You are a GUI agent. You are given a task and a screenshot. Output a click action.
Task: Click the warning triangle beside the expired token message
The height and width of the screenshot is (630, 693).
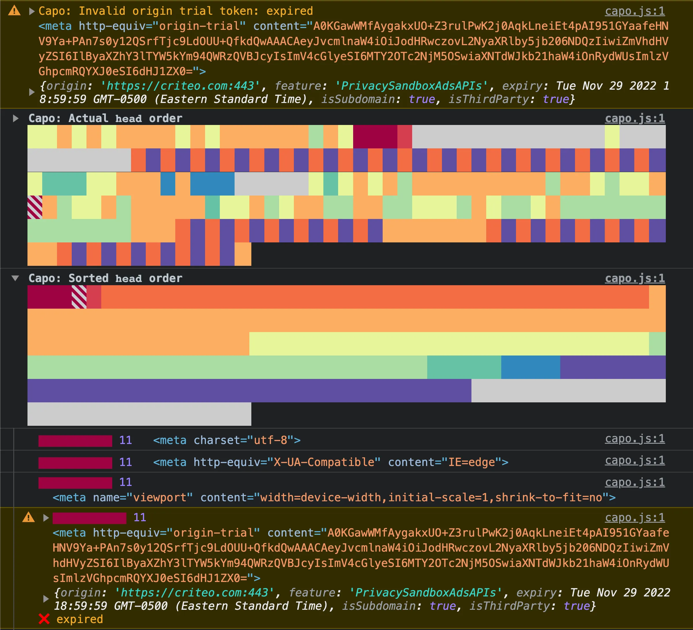coord(14,11)
